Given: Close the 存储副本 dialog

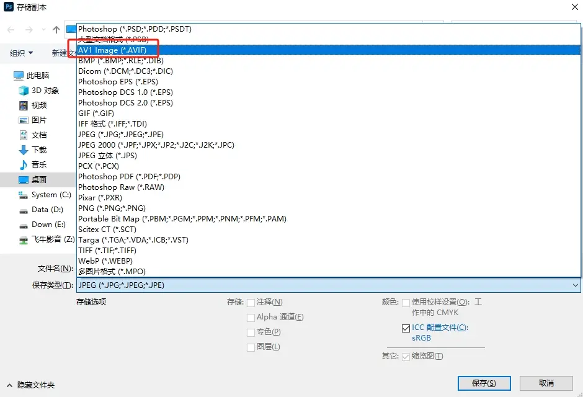Looking at the screenshot, I should (x=574, y=7).
